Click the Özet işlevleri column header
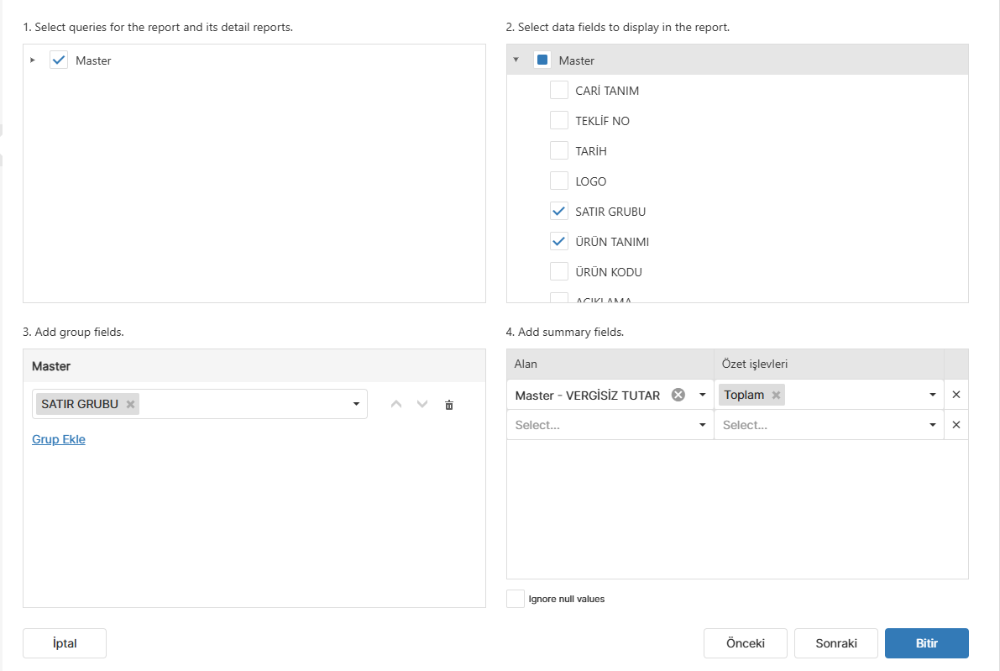This screenshot has width=1000, height=671. [829, 364]
